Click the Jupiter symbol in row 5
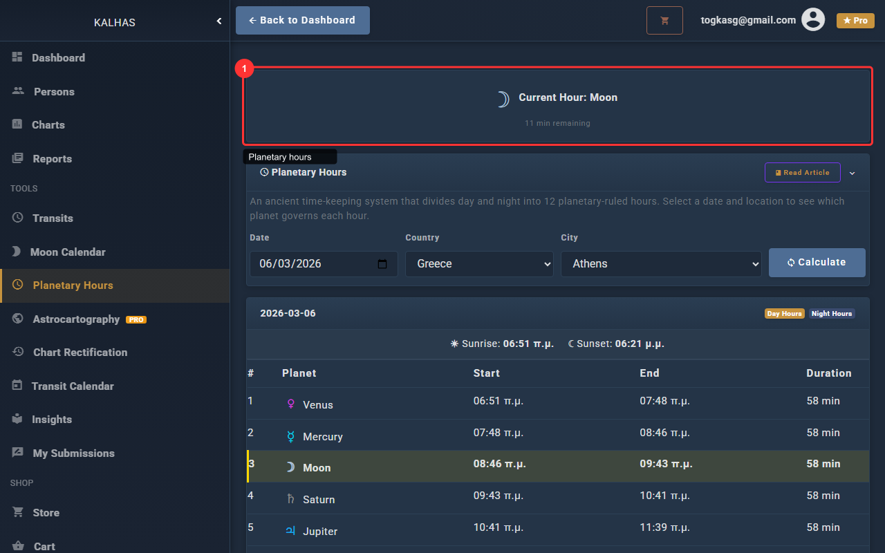 pyautogui.click(x=291, y=531)
